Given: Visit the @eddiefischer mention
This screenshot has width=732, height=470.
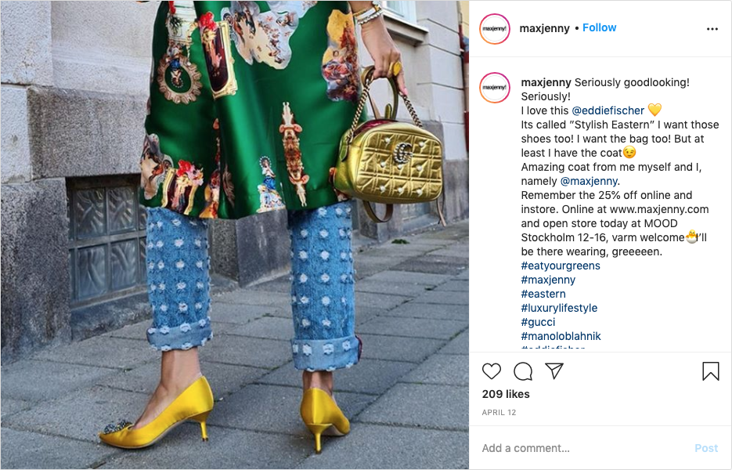Looking at the screenshot, I should (608, 110).
